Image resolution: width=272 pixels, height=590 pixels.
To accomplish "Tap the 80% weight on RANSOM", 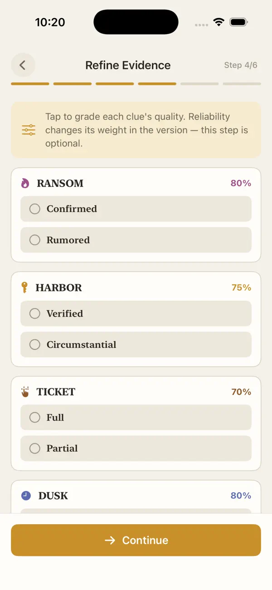I will coord(241,183).
